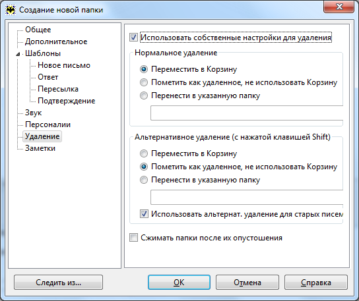This screenshot has width=359, height=301.
Task: Select Дополнительное in the tree
Action: pyautogui.click(x=56, y=41)
